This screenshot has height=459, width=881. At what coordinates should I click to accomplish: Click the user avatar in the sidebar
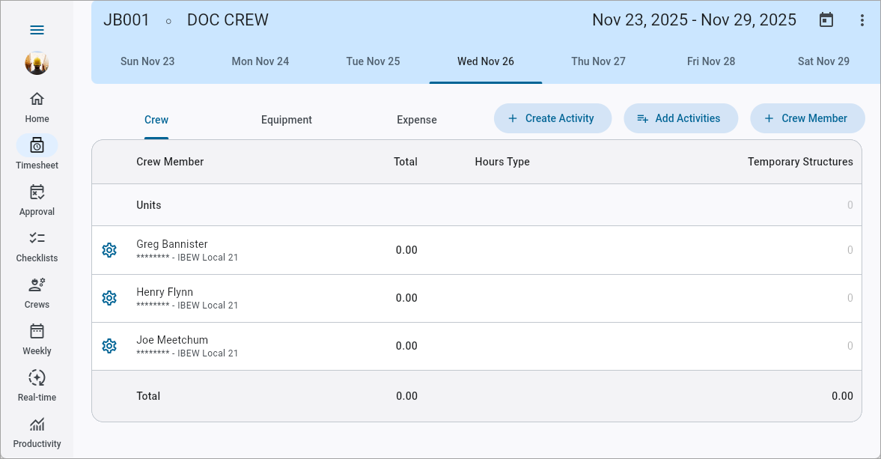[x=37, y=64]
